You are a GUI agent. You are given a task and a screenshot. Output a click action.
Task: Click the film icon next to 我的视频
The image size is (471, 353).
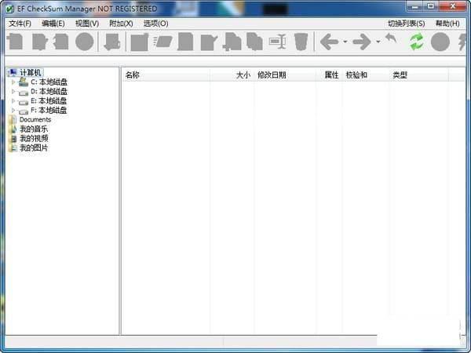(x=13, y=139)
